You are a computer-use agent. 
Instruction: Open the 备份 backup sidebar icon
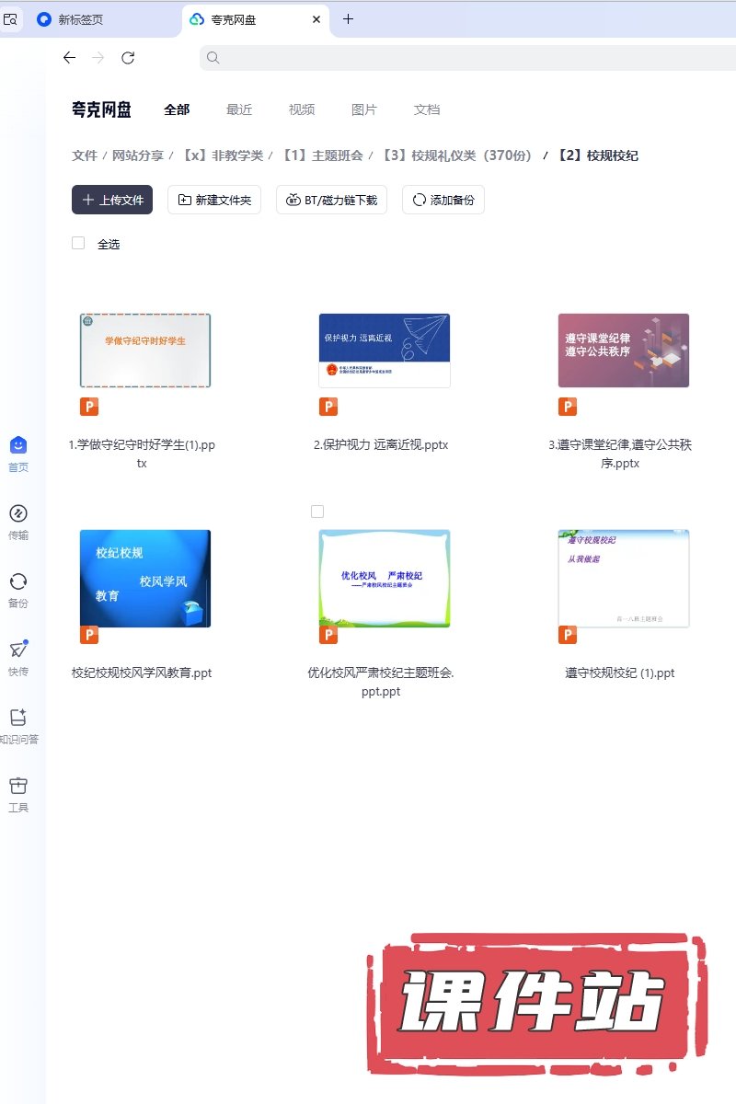pos(18,582)
